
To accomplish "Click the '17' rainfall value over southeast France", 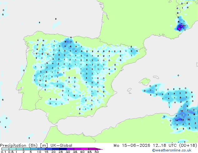I will click(179, 26).
